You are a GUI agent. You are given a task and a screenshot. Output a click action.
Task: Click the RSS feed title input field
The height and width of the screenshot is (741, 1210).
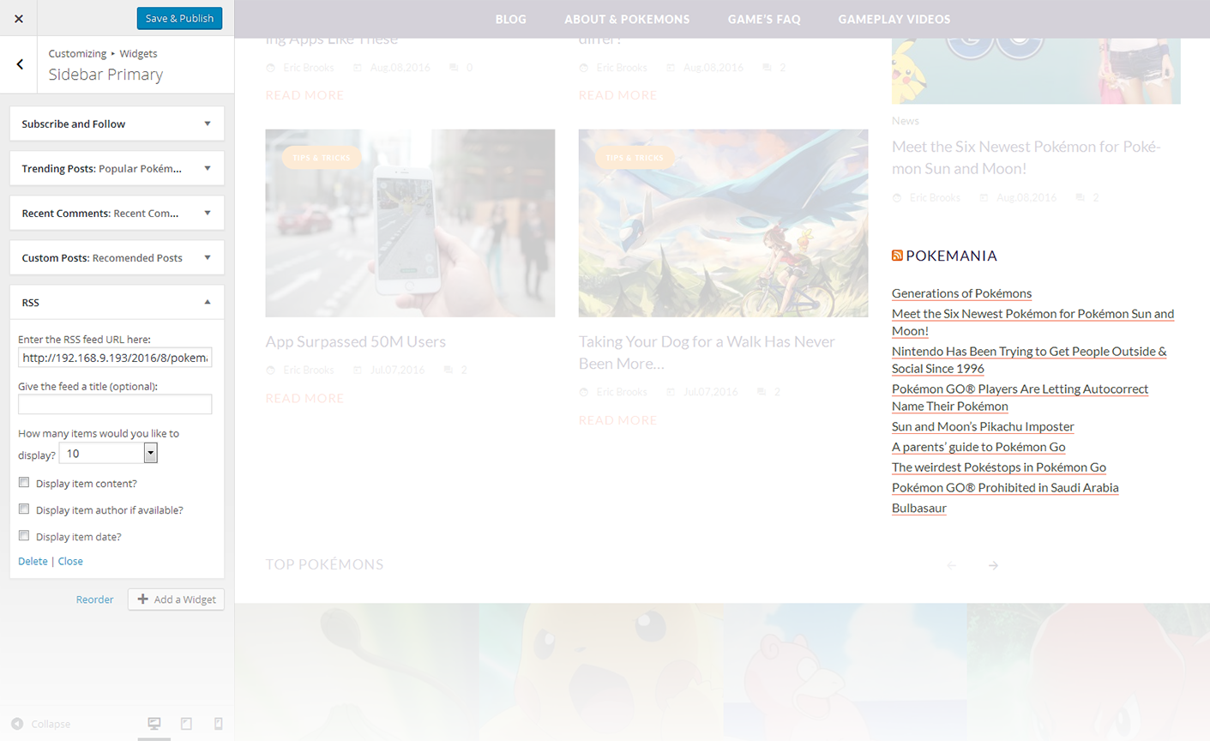(x=115, y=404)
